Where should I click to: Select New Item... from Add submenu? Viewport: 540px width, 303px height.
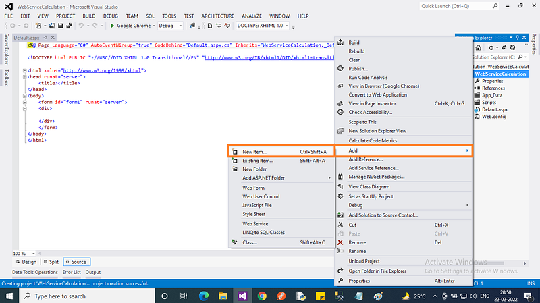click(281, 151)
